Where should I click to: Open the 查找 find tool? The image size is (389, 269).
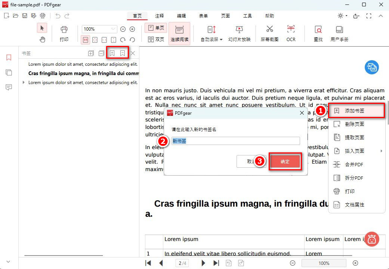[x=318, y=34]
